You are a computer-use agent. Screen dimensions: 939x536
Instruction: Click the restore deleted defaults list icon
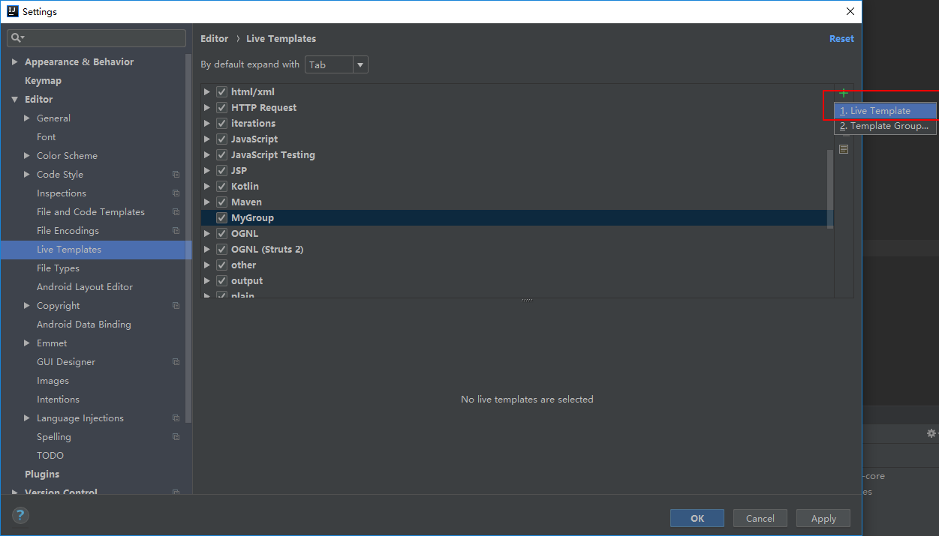[844, 149]
